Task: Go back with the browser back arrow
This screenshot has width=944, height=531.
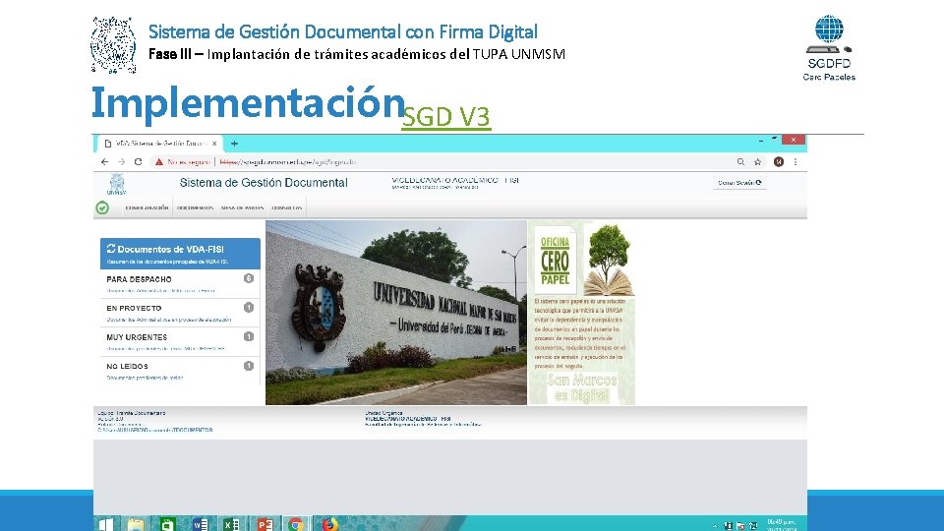Action: click(105, 162)
